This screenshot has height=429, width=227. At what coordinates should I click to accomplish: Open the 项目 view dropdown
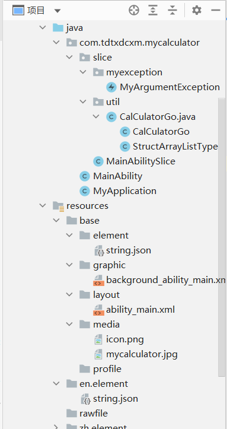coord(57,11)
